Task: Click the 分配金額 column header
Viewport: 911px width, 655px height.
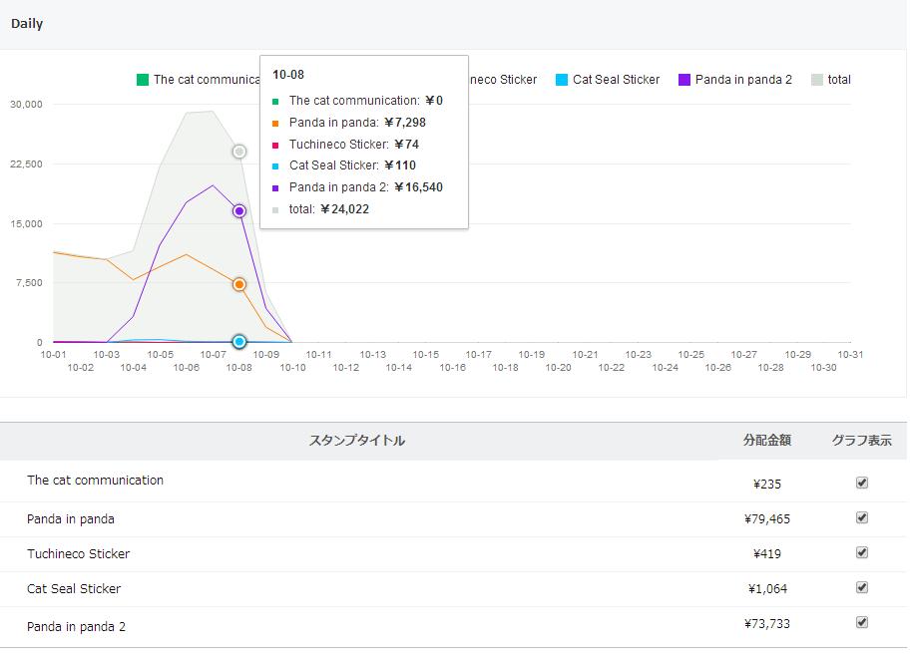Action: click(x=767, y=441)
